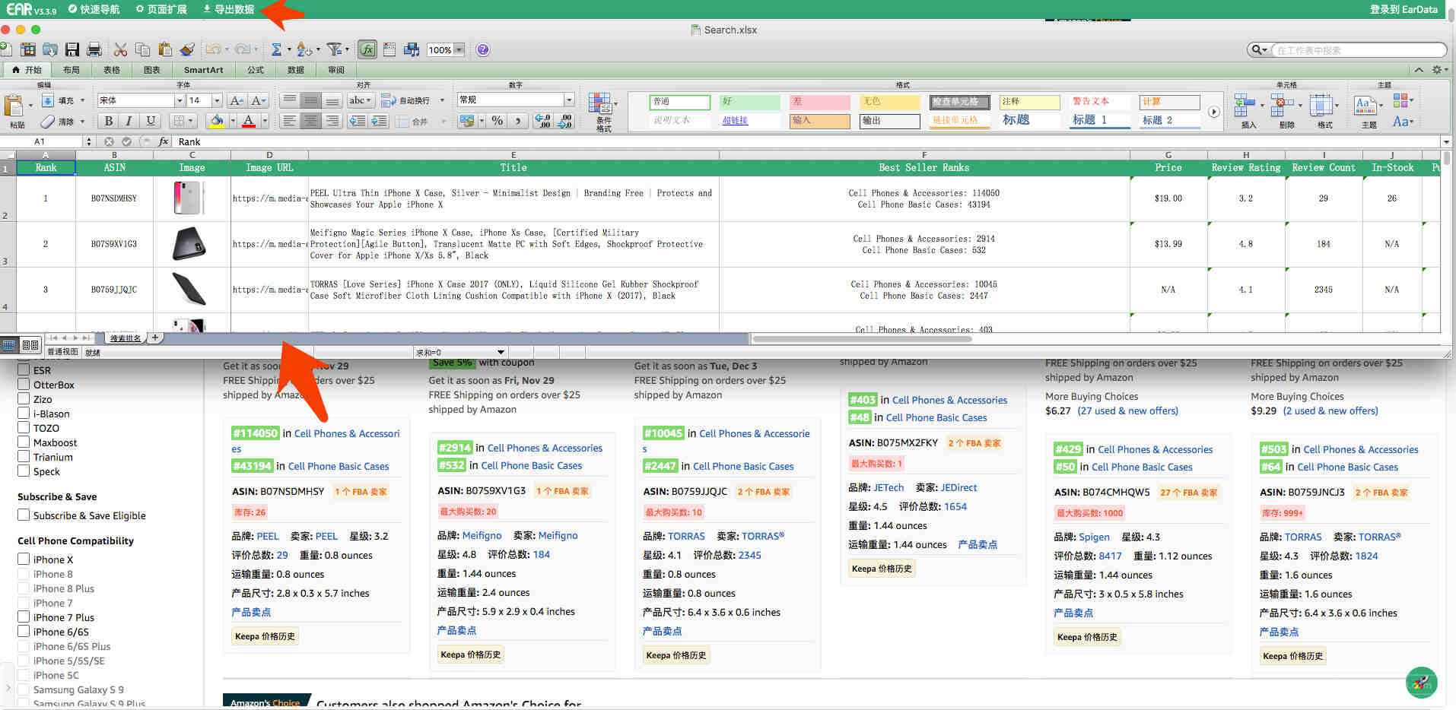
Task: Align text to the right
Action: tap(332, 121)
